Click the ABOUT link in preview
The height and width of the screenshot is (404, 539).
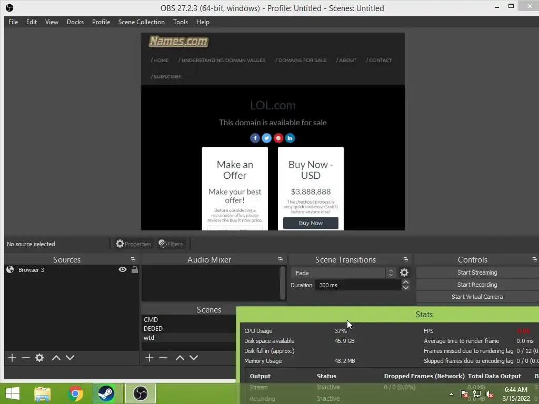[x=346, y=60]
